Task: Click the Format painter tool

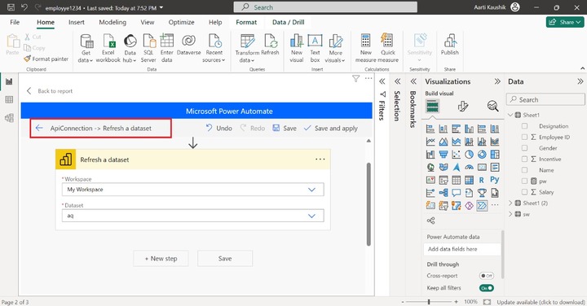Action: coord(46,59)
